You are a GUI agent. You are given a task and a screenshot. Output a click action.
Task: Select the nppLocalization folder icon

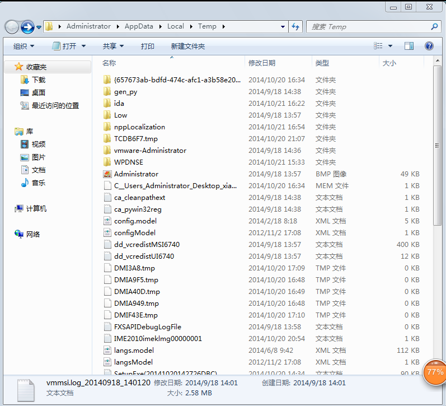point(107,127)
